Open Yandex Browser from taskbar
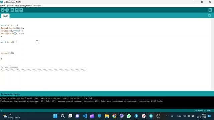 click(143, 116)
